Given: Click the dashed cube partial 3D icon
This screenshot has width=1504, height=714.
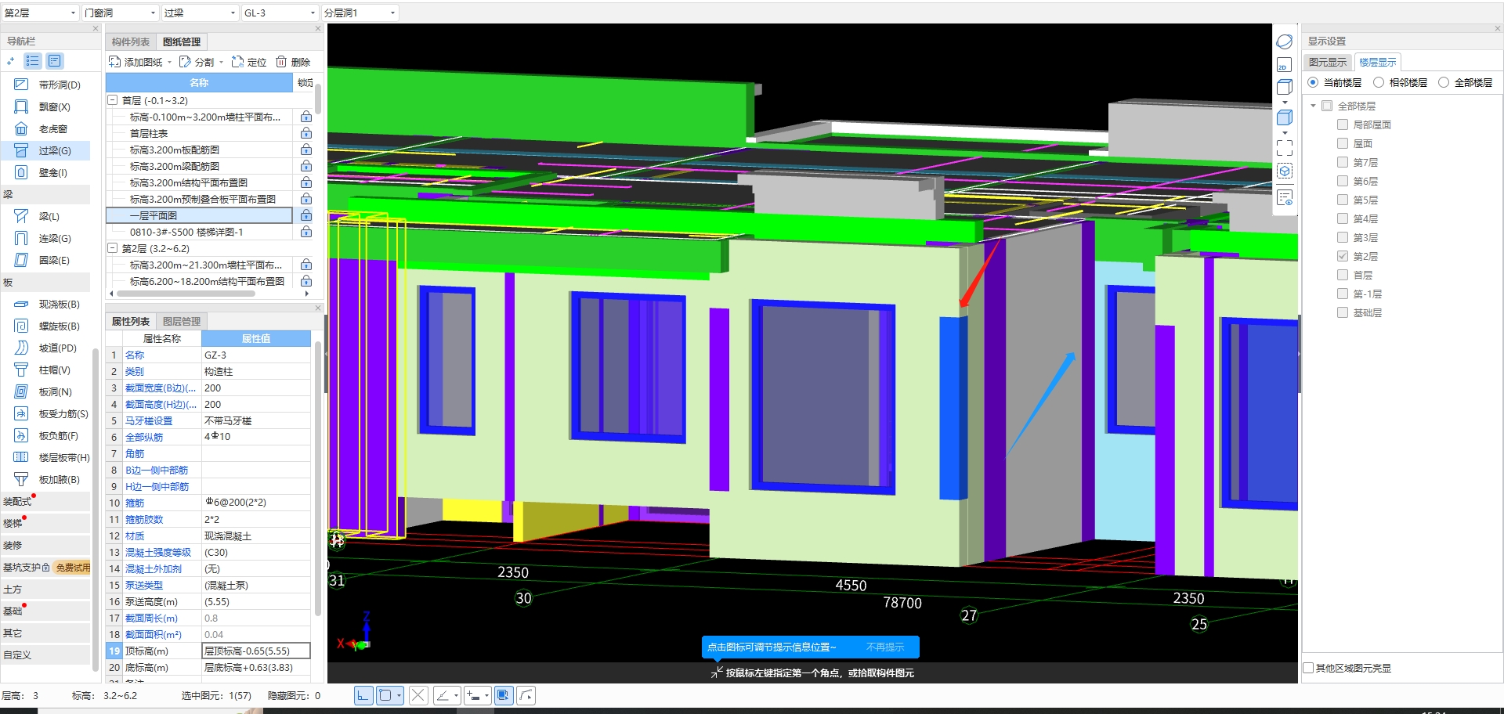Looking at the screenshot, I should pyautogui.click(x=1284, y=171).
